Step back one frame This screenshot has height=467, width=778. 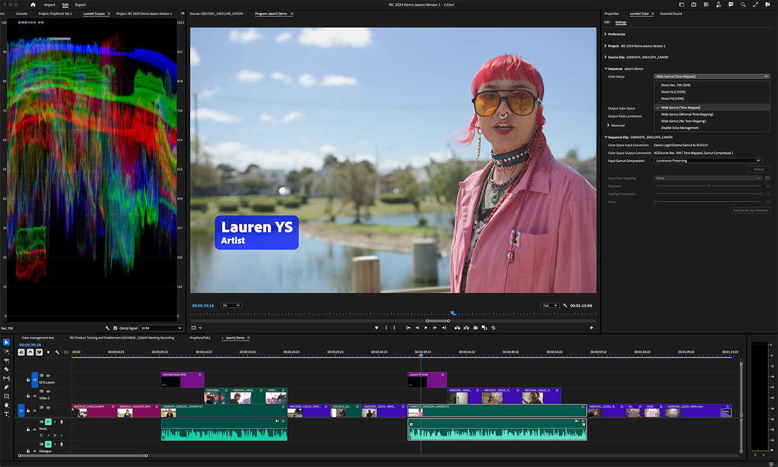417,328
